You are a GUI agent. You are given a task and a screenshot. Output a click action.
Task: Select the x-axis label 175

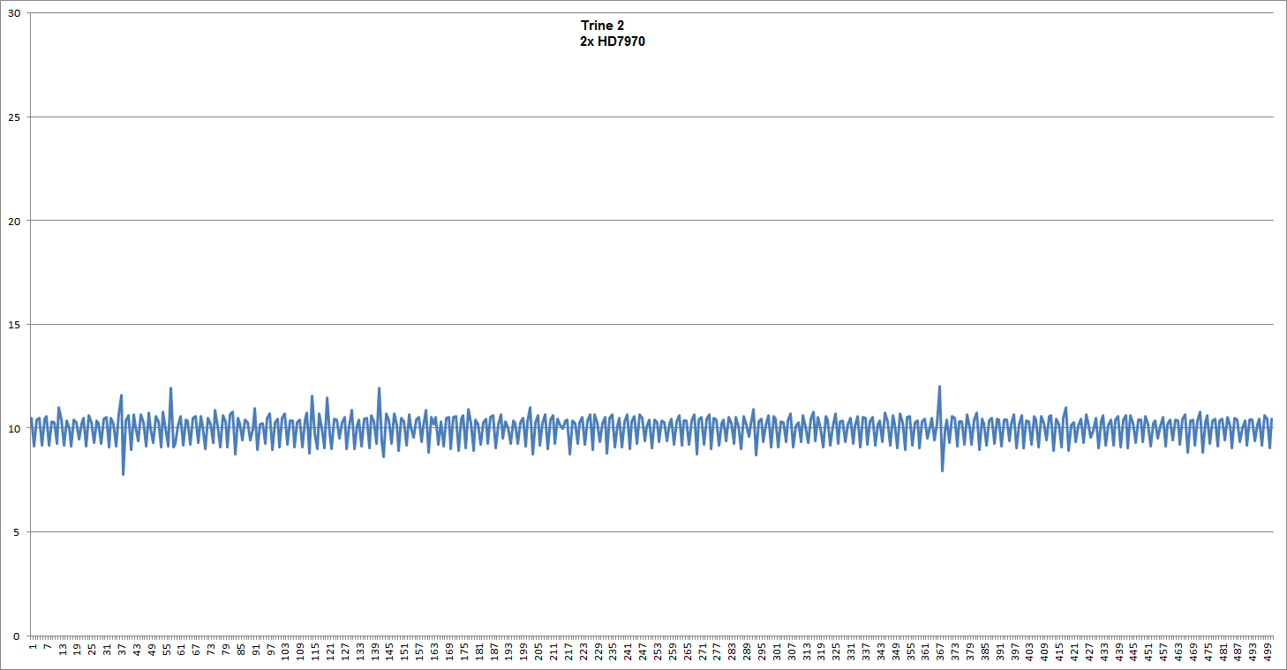coord(464,652)
